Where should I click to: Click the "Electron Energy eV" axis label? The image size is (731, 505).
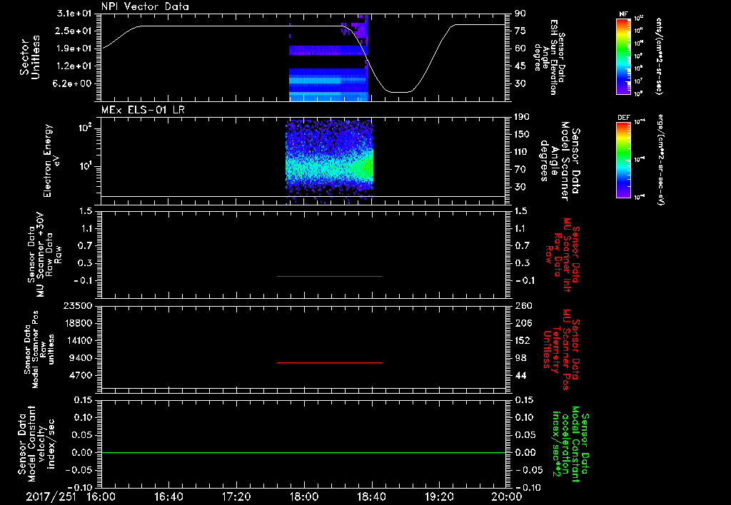click(x=51, y=160)
